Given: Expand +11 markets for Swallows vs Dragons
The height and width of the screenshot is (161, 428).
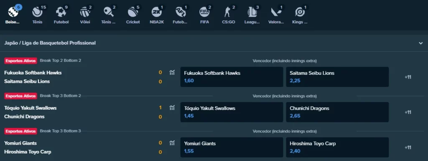Looking at the screenshot, I should pyautogui.click(x=408, y=112).
